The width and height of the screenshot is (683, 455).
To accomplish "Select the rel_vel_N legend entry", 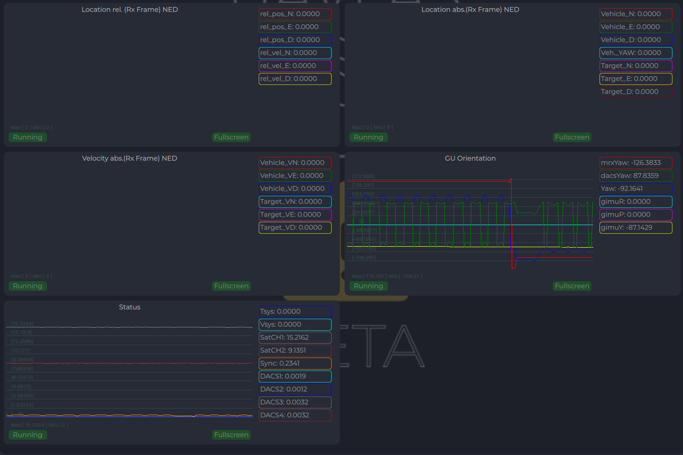I will point(295,53).
